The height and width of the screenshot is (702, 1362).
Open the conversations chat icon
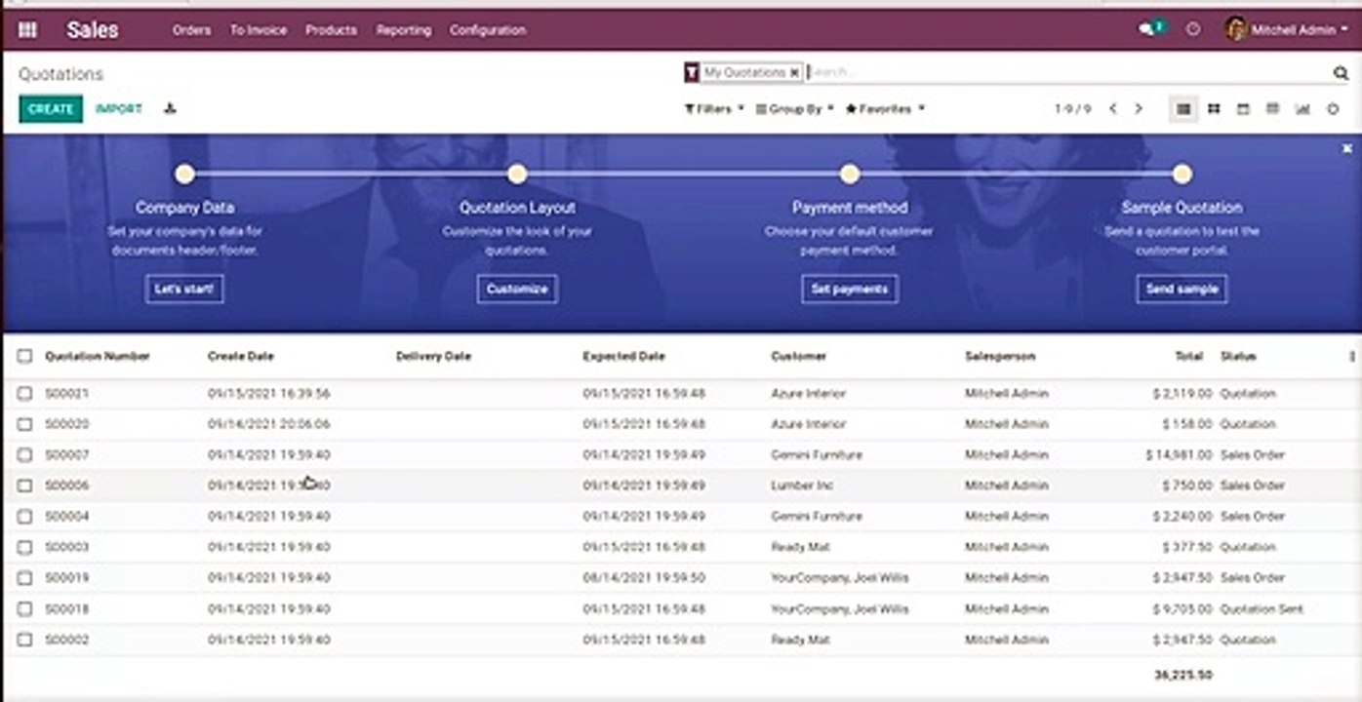pos(1146,30)
